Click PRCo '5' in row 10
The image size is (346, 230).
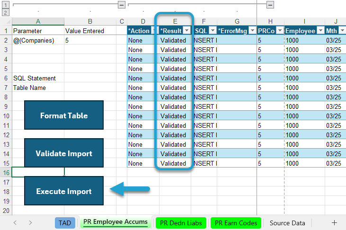point(270,116)
